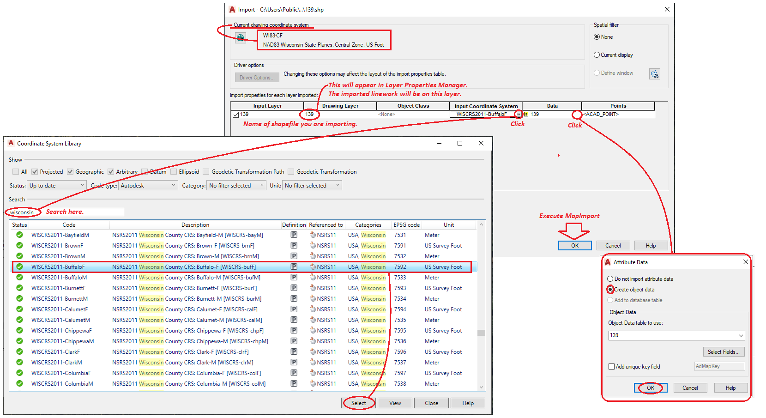The height and width of the screenshot is (418, 766).
Task: Click the globe icon beside the current coordinate system
Action: [241, 38]
